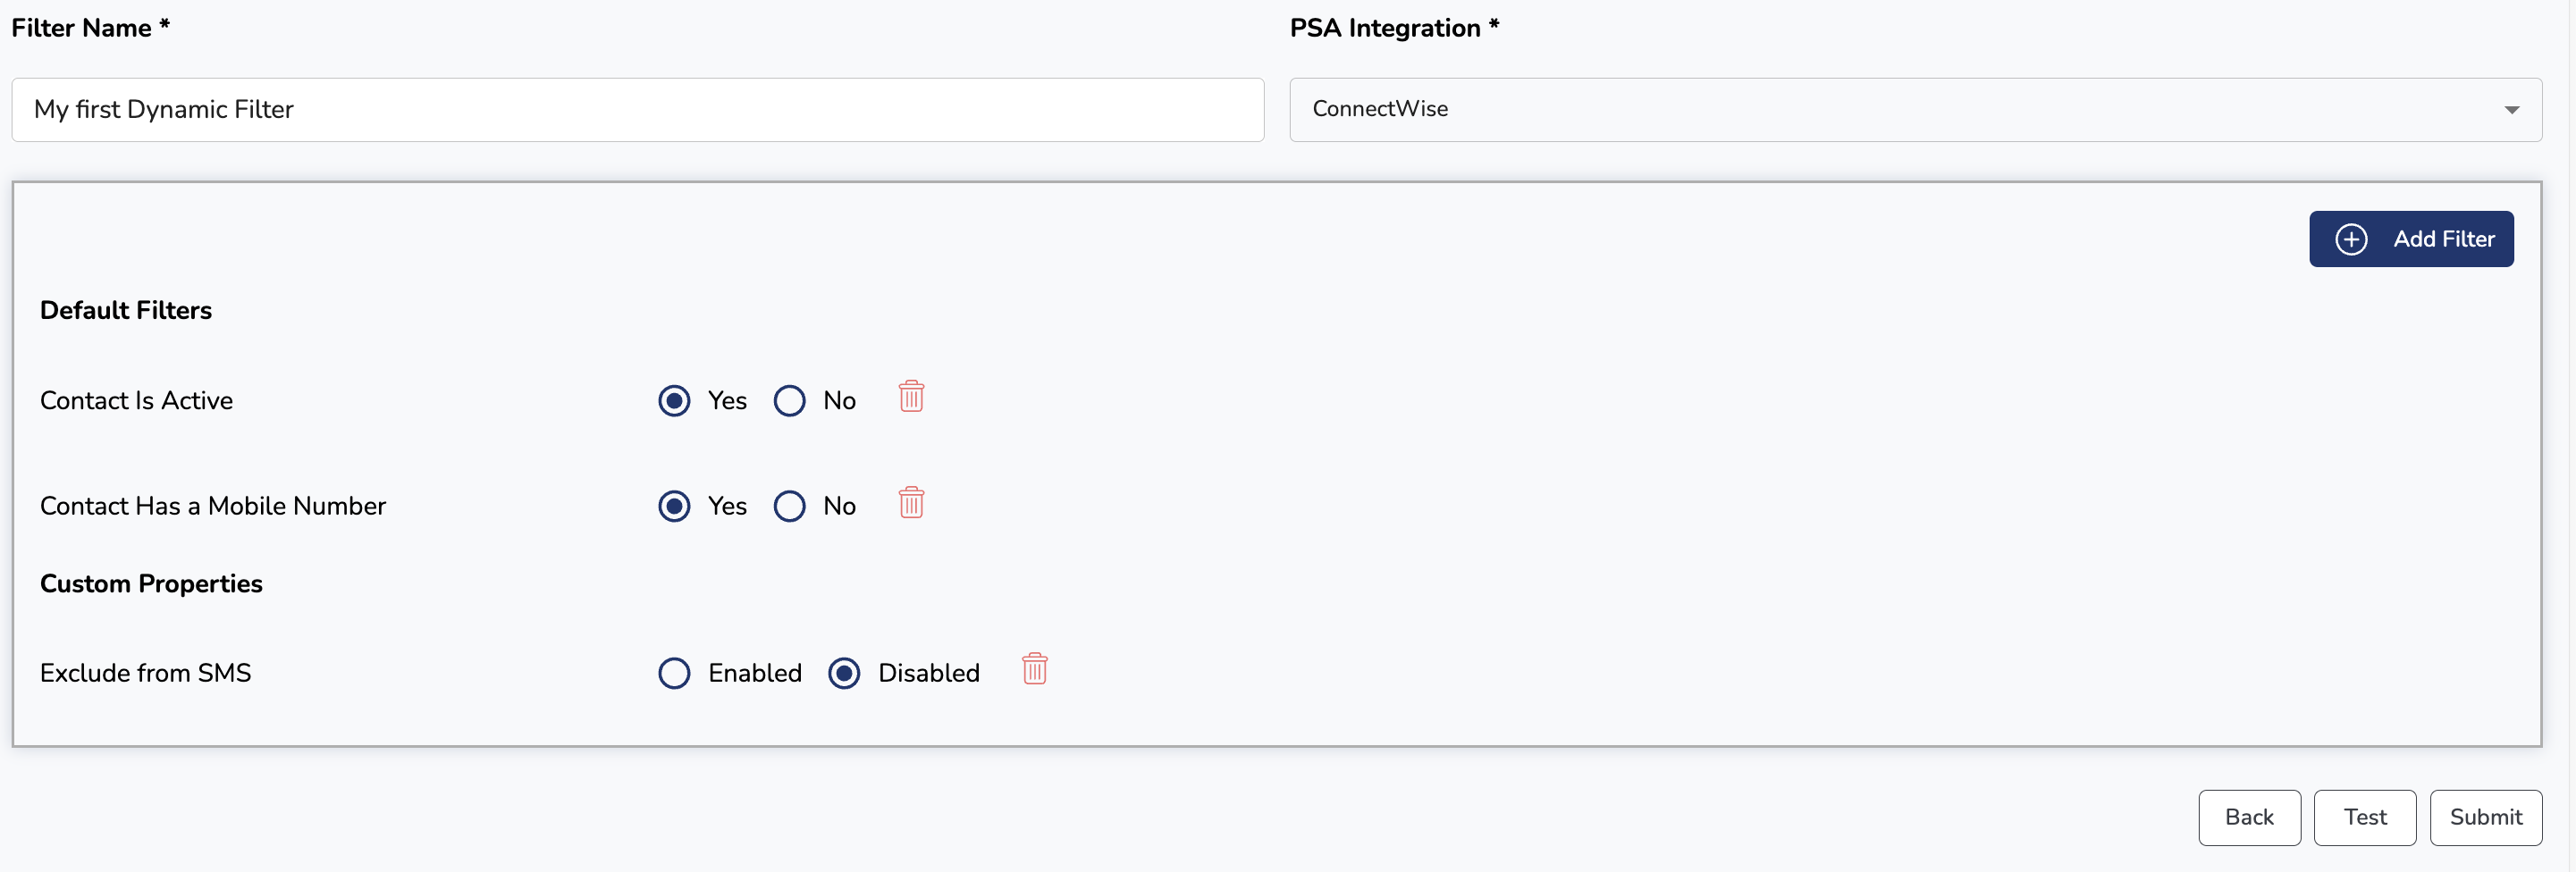Click the Back button
Image resolution: width=2576 pixels, height=872 pixels.
[x=2249, y=817]
